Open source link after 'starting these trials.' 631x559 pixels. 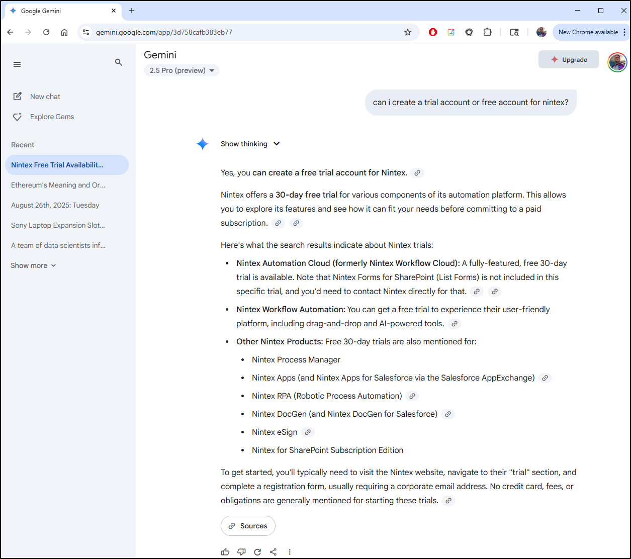(x=448, y=501)
